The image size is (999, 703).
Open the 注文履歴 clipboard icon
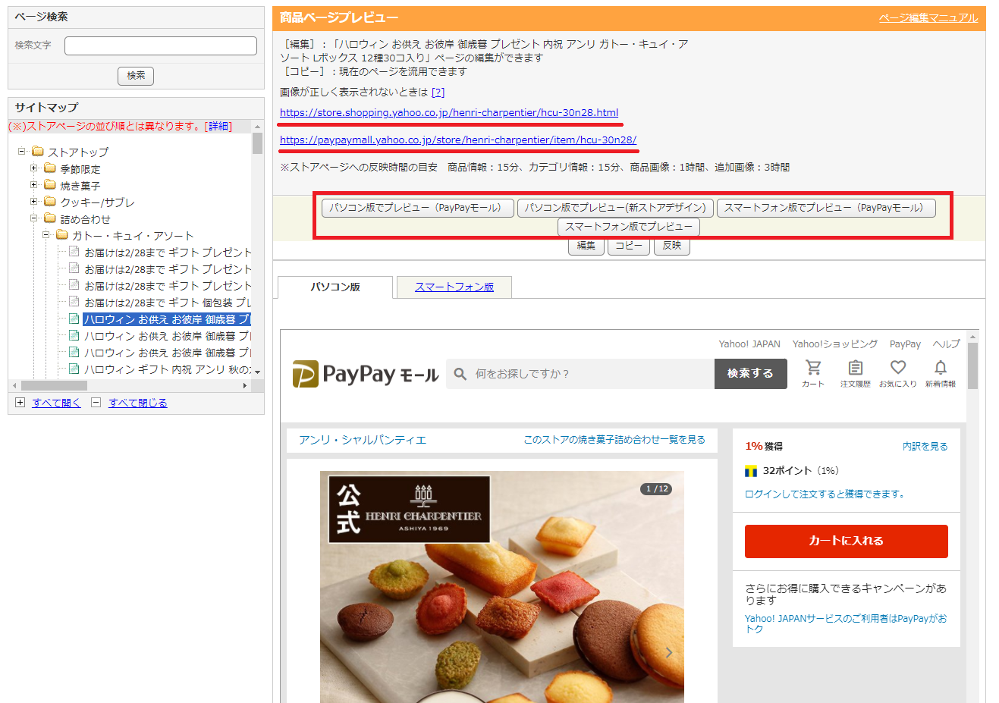pyautogui.click(x=856, y=368)
